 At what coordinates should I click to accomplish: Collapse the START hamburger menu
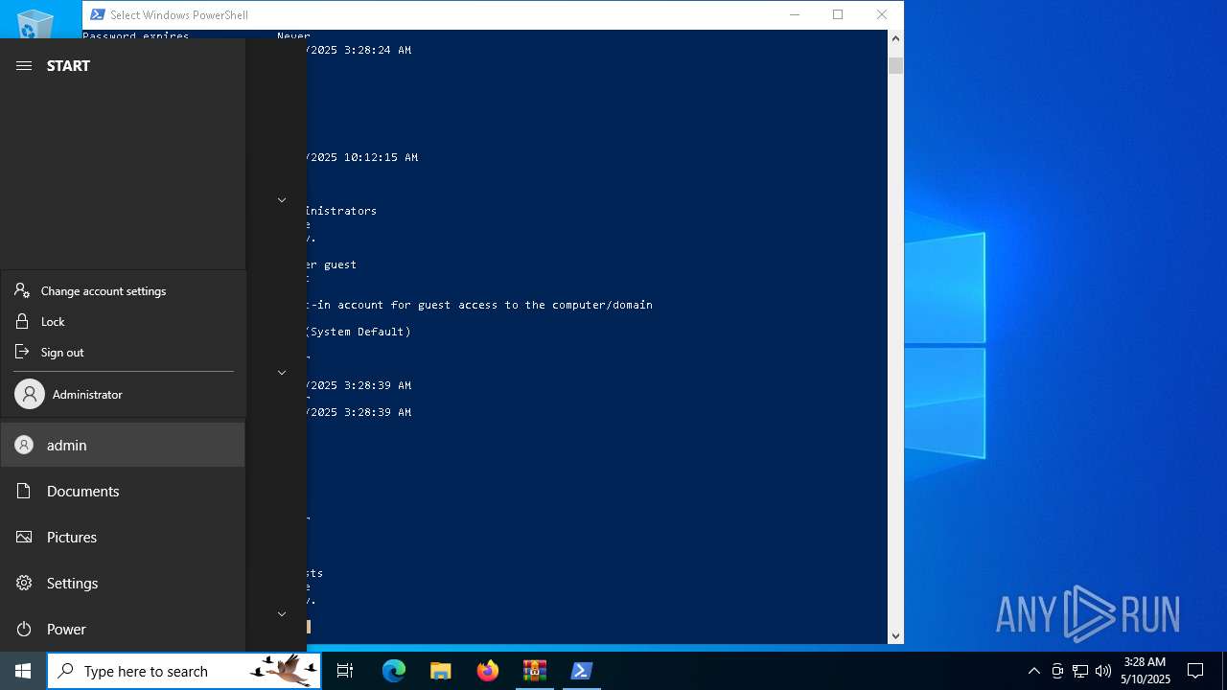(24, 65)
